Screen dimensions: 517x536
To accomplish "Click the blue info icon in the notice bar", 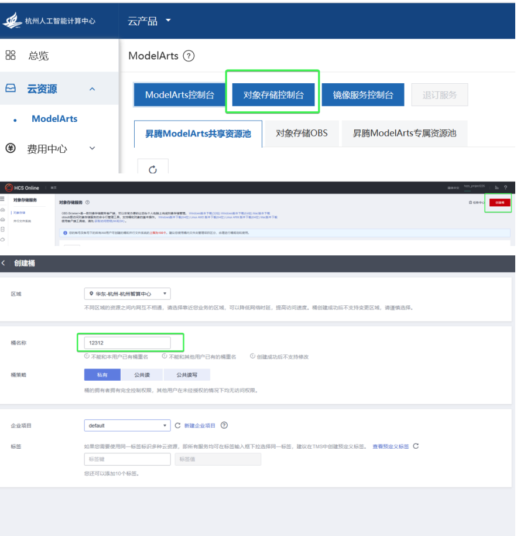I will 65,233.
